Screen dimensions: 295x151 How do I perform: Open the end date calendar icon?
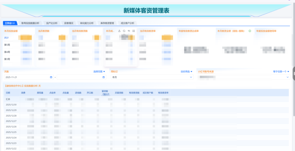pyautogui.click(x=104, y=77)
